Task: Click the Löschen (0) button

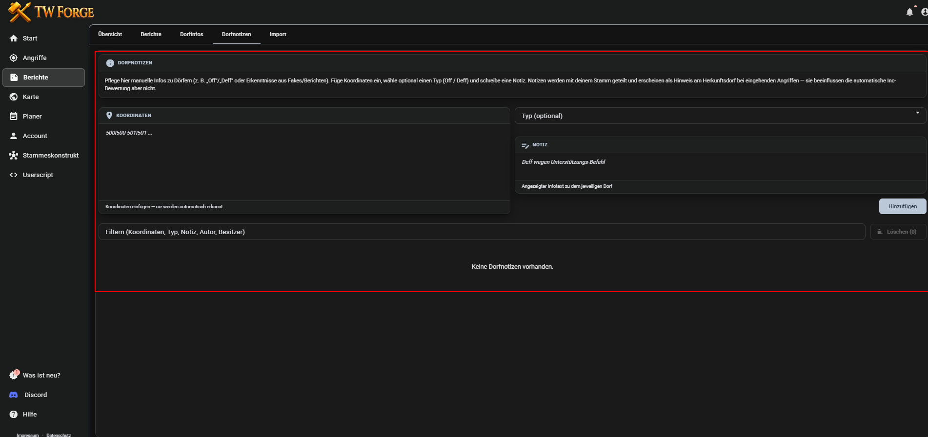Action: [x=898, y=232]
